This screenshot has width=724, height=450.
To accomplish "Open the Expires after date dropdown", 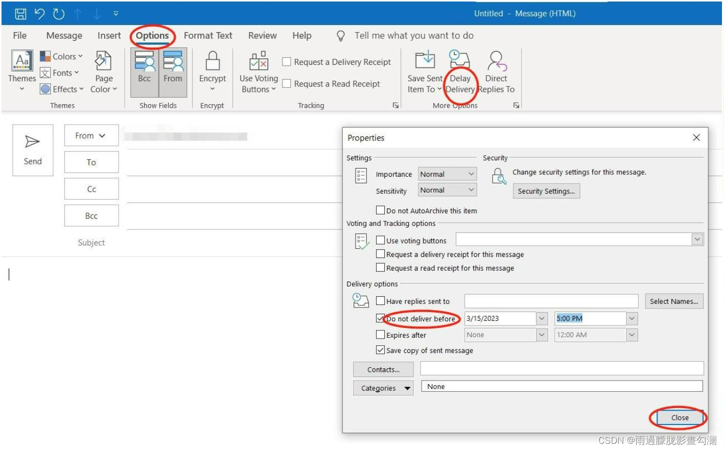I will tap(542, 335).
